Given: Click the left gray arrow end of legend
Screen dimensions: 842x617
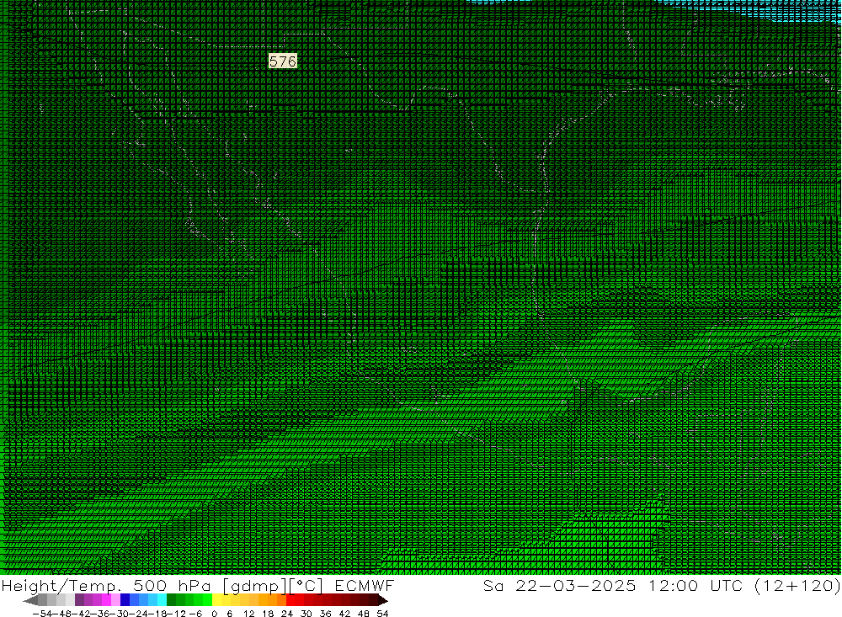Looking at the screenshot, I should pos(30,600).
